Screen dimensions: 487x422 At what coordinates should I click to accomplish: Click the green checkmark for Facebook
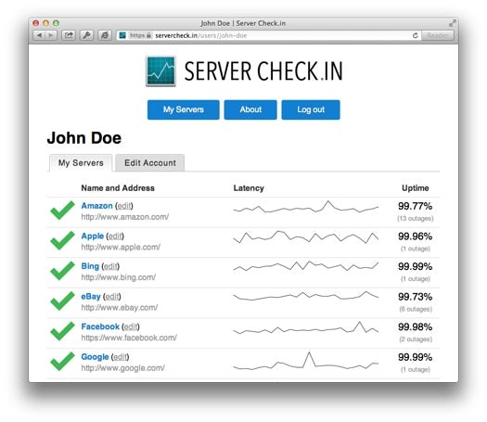click(x=62, y=331)
